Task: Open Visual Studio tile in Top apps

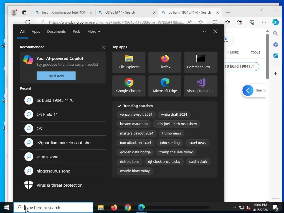Action: (201, 86)
